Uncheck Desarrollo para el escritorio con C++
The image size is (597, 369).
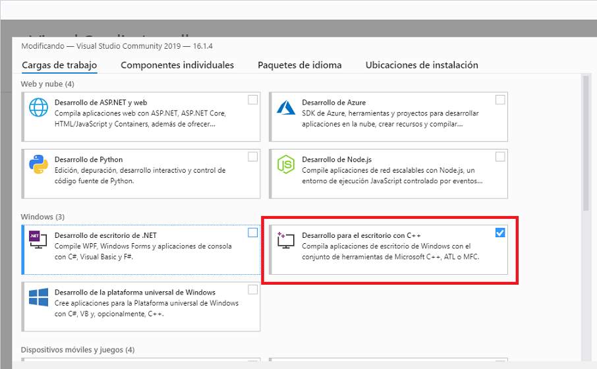[x=500, y=233]
